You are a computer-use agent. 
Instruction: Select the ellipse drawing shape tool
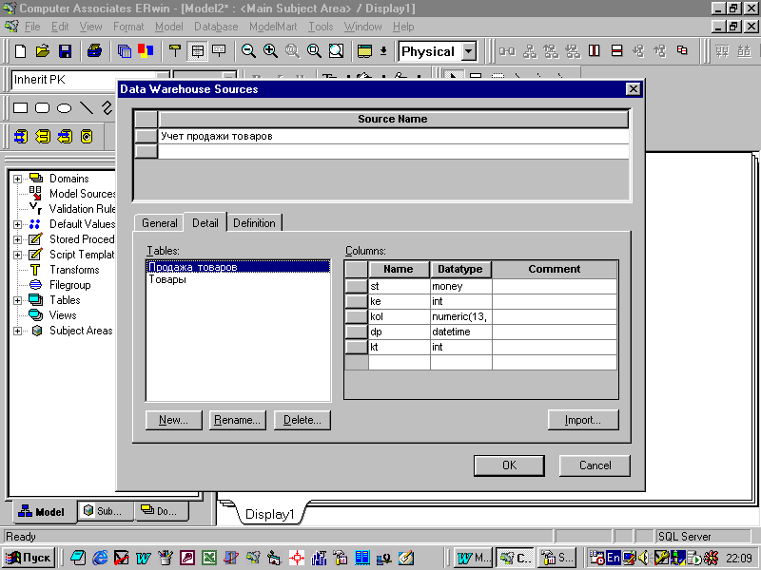pyautogui.click(x=64, y=107)
